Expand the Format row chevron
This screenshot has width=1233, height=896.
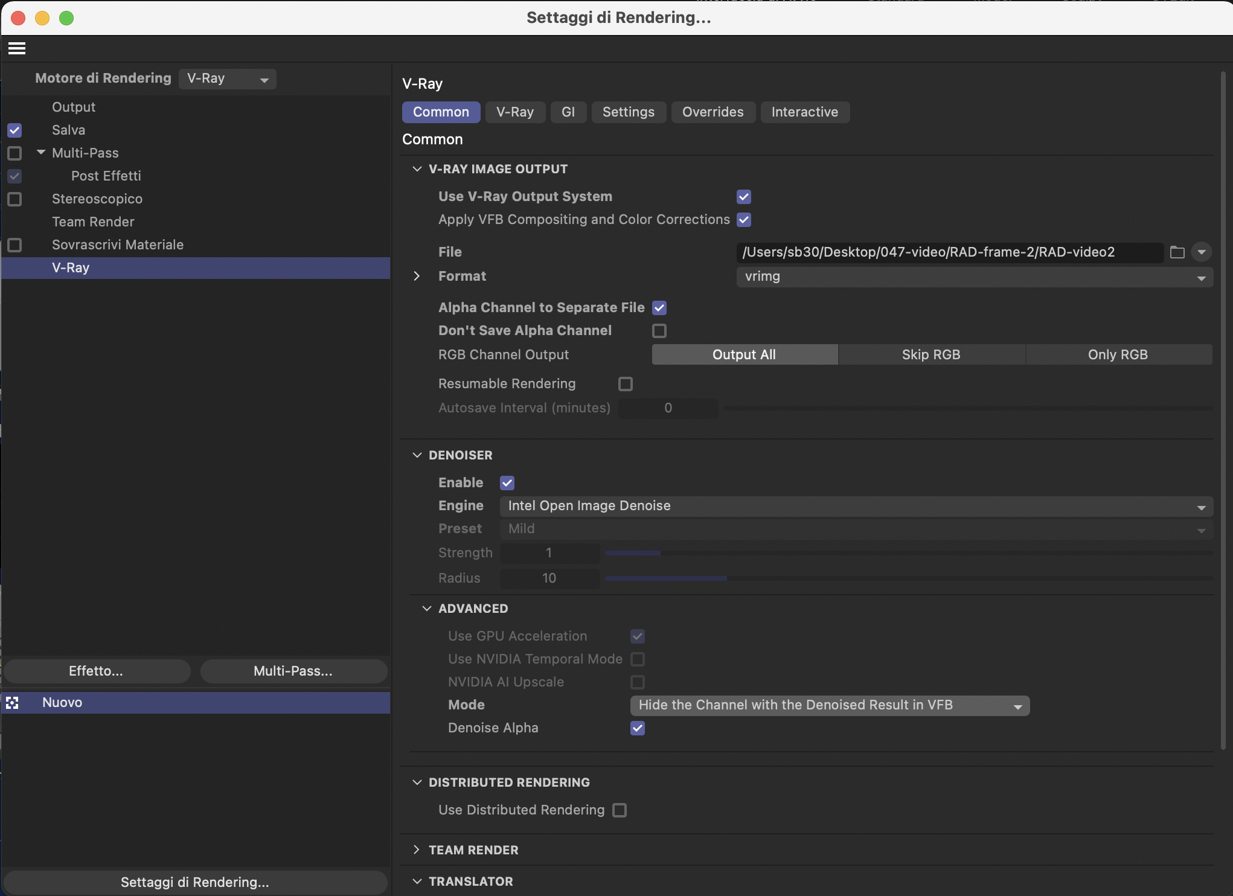tap(417, 277)
